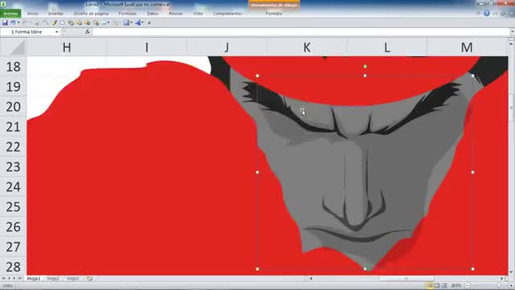
Task: Switch to sheet tab Hoja2
Action: point(53,279)
